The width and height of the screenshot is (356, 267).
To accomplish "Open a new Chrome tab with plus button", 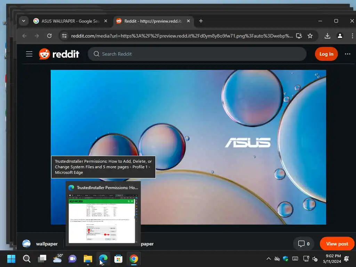I will tap(201, 21).
